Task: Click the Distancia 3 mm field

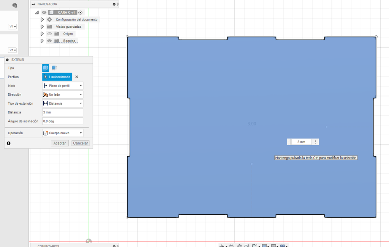Action: pyautogui.click(x=63, y=112)
